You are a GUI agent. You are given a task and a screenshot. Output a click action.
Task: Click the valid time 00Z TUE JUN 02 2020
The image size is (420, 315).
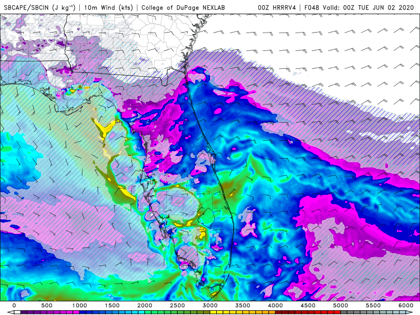(378, 7)
